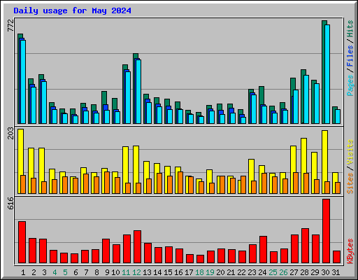Click the tallest red KBytes bar for day 30
The width and height of the screenshot is (358, 280).
click(x=326, y=231)
